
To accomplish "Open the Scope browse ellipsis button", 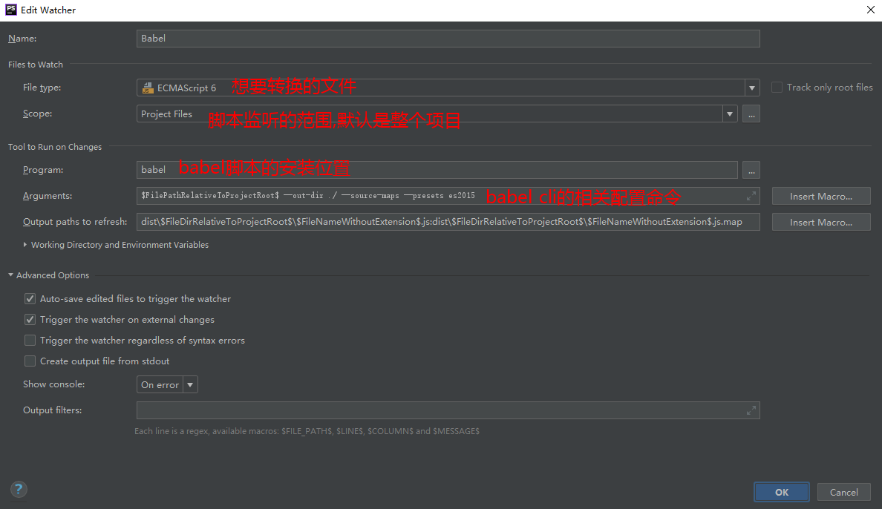I will [x=751, y=113].
